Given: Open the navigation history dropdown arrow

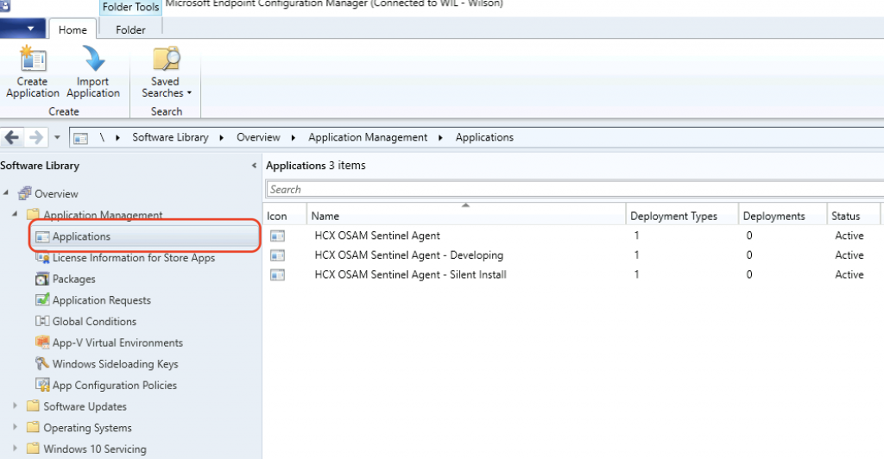Looking at the screenshot, I should (57, 137).
